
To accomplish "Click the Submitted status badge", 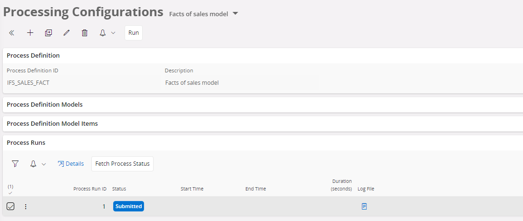I will click(x=128, y=206).
